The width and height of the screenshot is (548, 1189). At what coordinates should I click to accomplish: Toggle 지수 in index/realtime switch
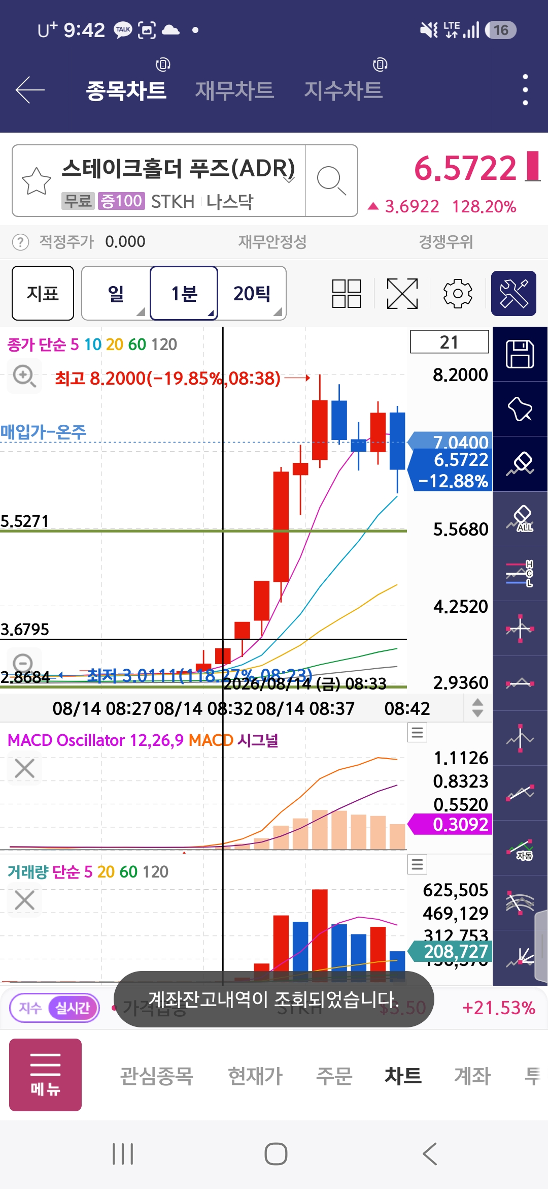(x=30, y=1008)
